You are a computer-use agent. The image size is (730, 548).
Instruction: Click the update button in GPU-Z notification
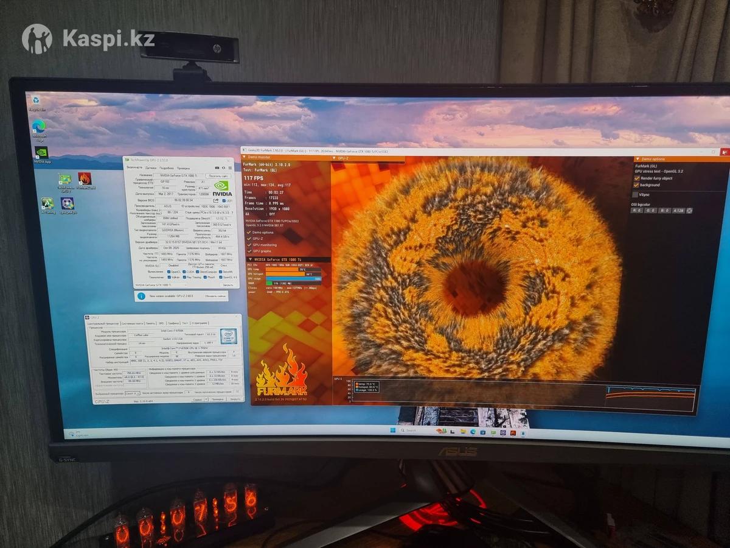click(215, 297)
